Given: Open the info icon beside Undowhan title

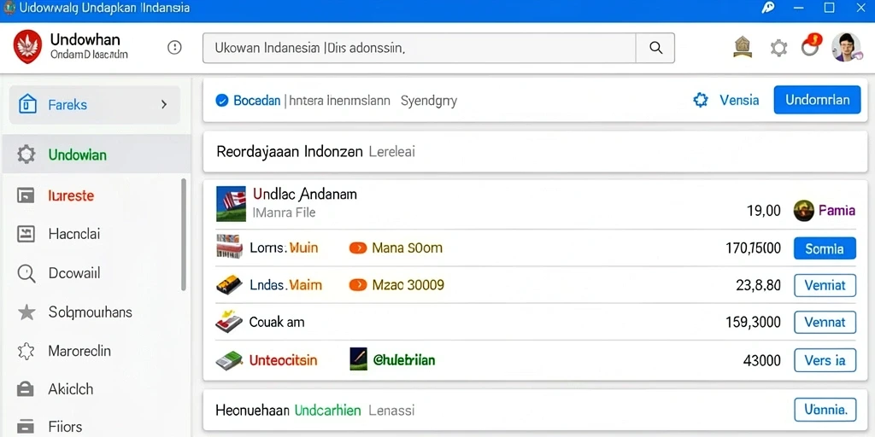Looking at the screenshot, I should (x=174, y=48).
